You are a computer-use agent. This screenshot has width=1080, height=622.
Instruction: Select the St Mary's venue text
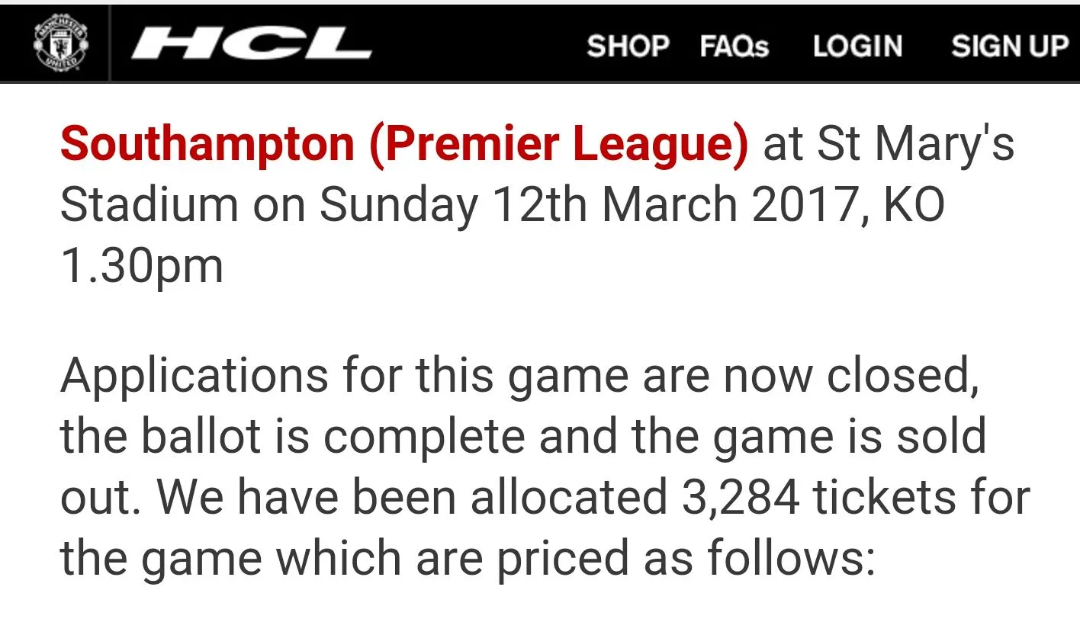[x=916, y=144]
